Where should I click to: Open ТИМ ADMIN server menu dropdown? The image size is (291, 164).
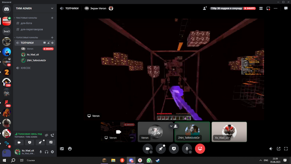[52, 8]
